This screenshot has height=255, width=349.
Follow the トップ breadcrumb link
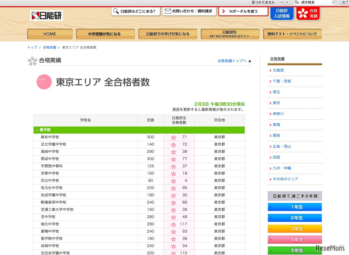[32, 47]
